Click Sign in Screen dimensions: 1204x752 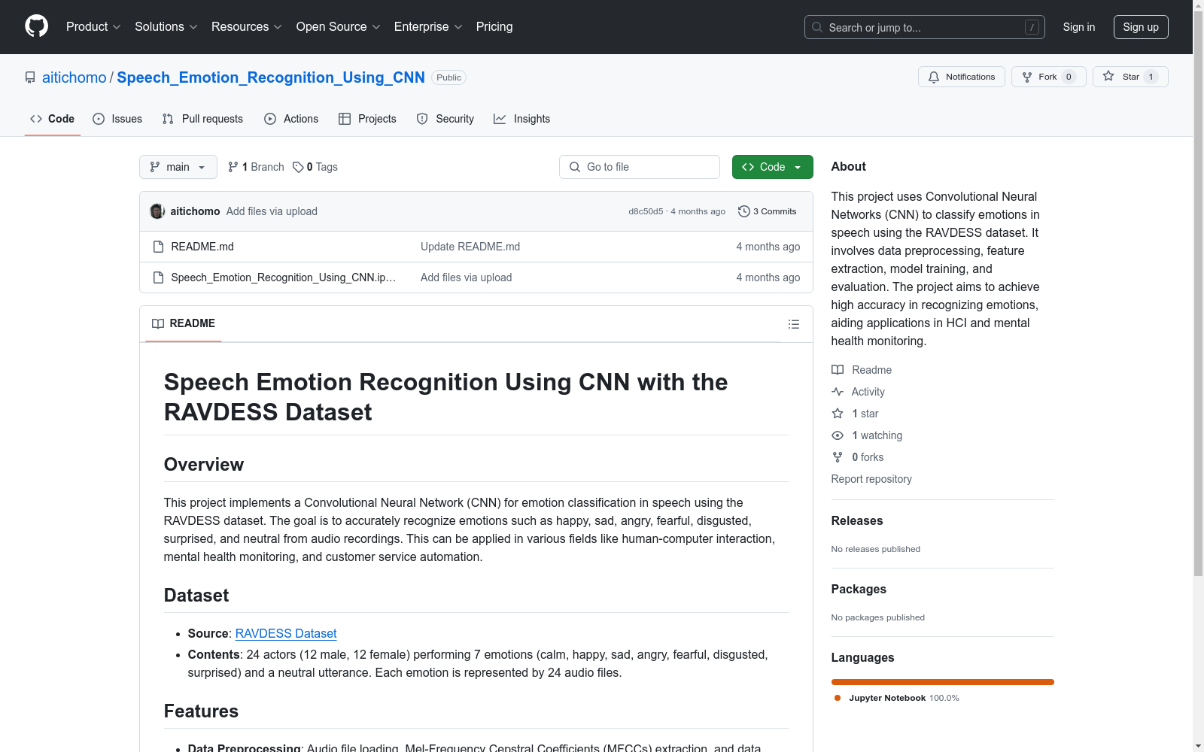point(1079,27)
